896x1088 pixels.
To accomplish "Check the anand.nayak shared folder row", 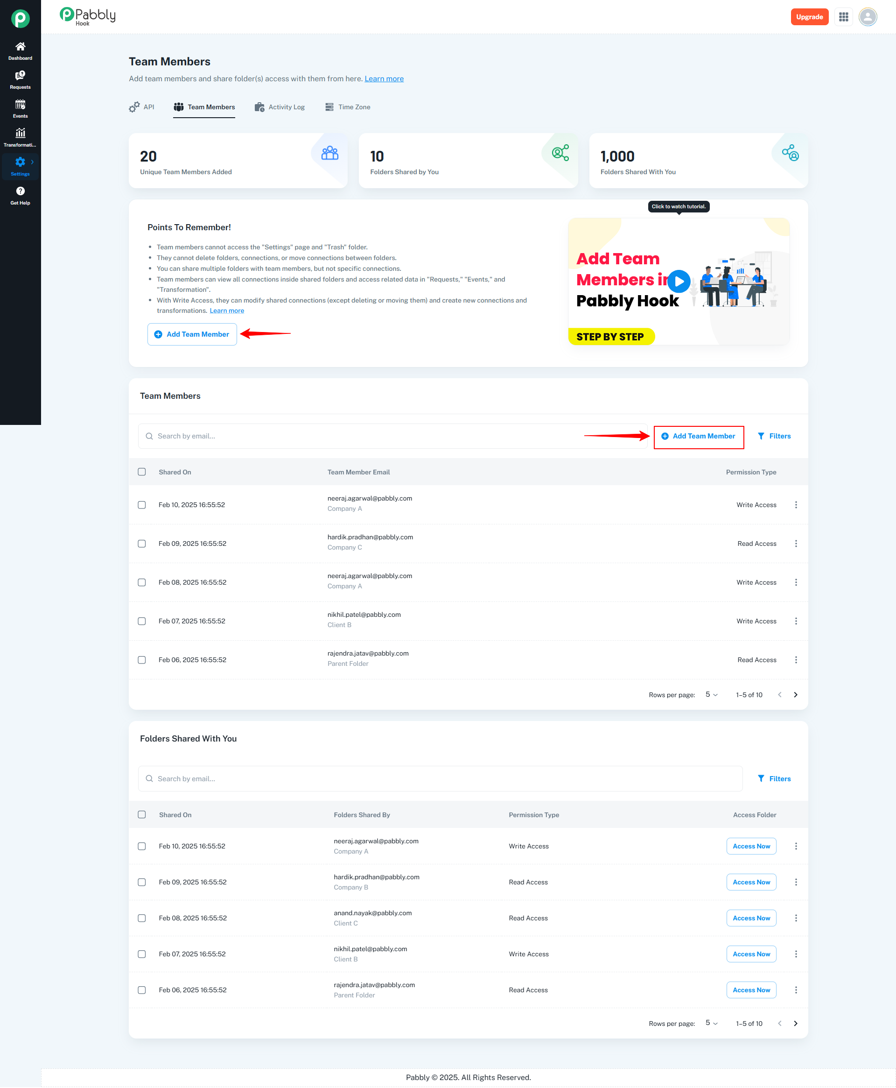I will click(x=142, y=918).
